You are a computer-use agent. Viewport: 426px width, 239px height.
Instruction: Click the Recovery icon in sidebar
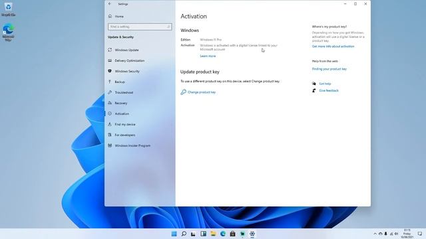[x=110, y=103]
